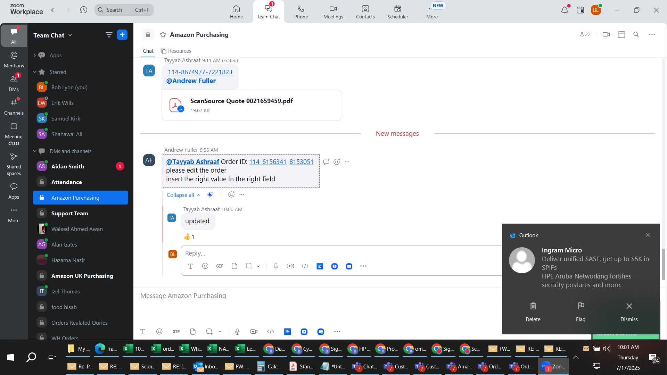Click the @Tayyab Ashraaf mention
The height and width of the screenshot is (375, 667).
click(x=192, y=161)
